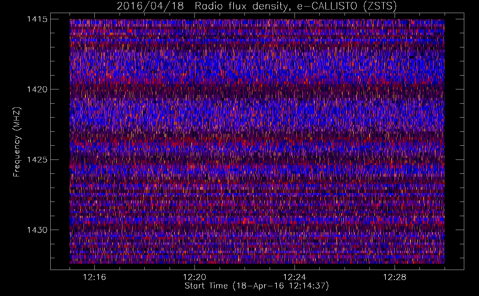Click the 1420 frequency tick label
This screenshot has height=296, width=479.
[37, 89]
